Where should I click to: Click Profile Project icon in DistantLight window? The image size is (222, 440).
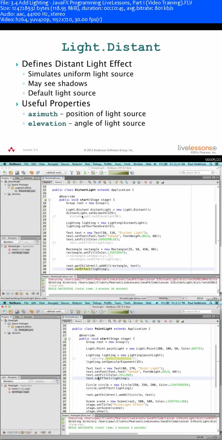[x=102, y=173]
